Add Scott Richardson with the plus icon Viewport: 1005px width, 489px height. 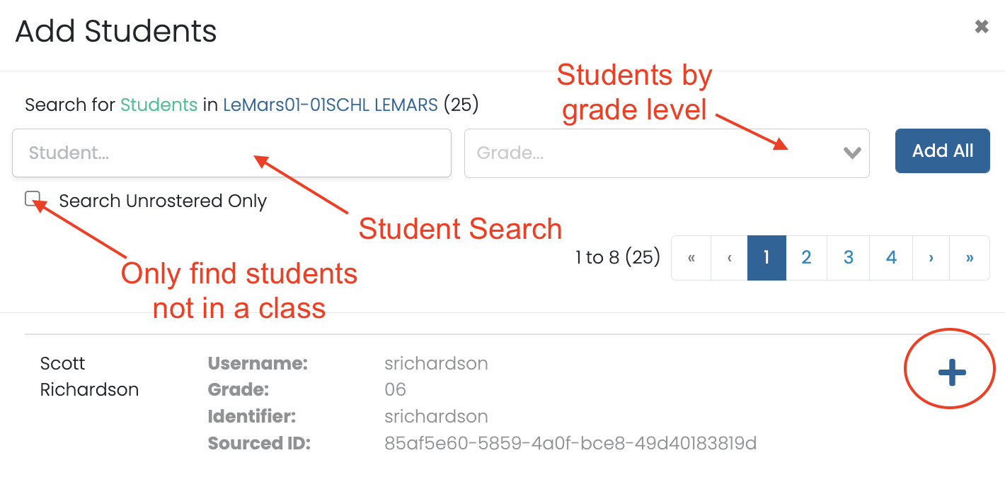point(951,372)
